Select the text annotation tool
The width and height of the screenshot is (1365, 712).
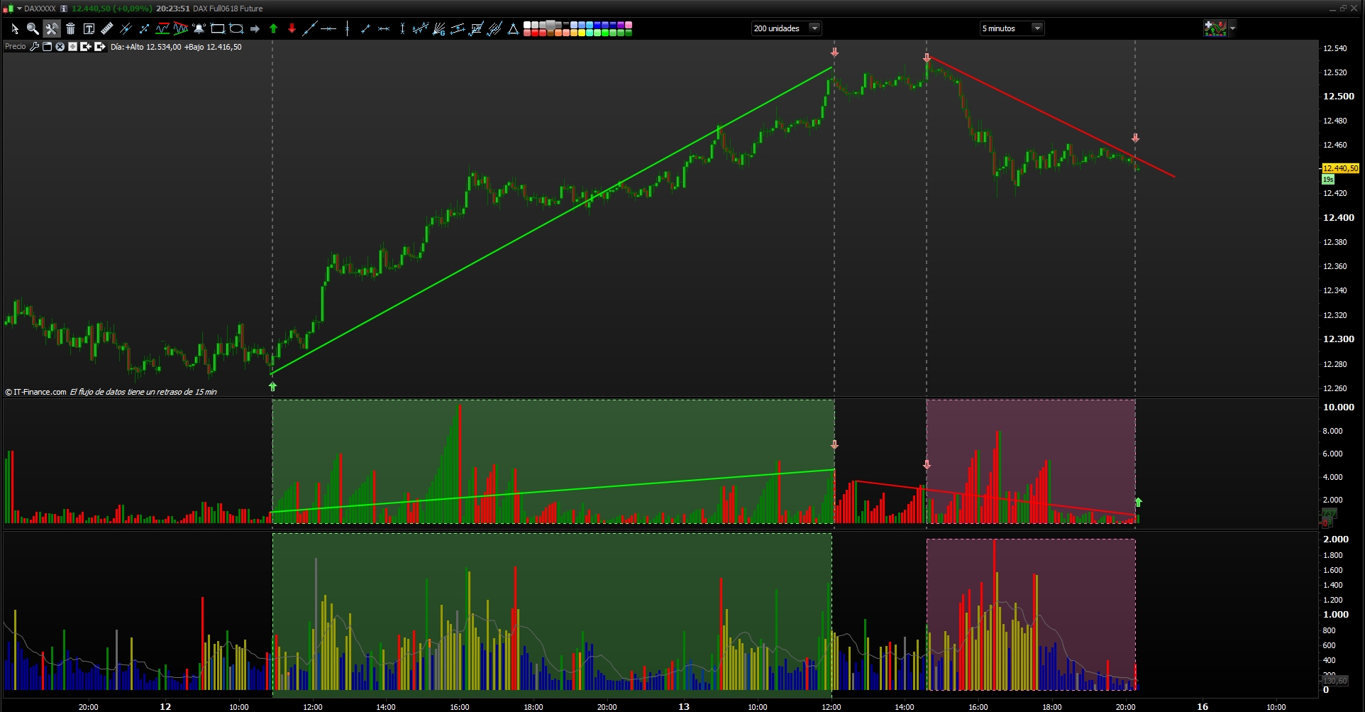point(89,28)
